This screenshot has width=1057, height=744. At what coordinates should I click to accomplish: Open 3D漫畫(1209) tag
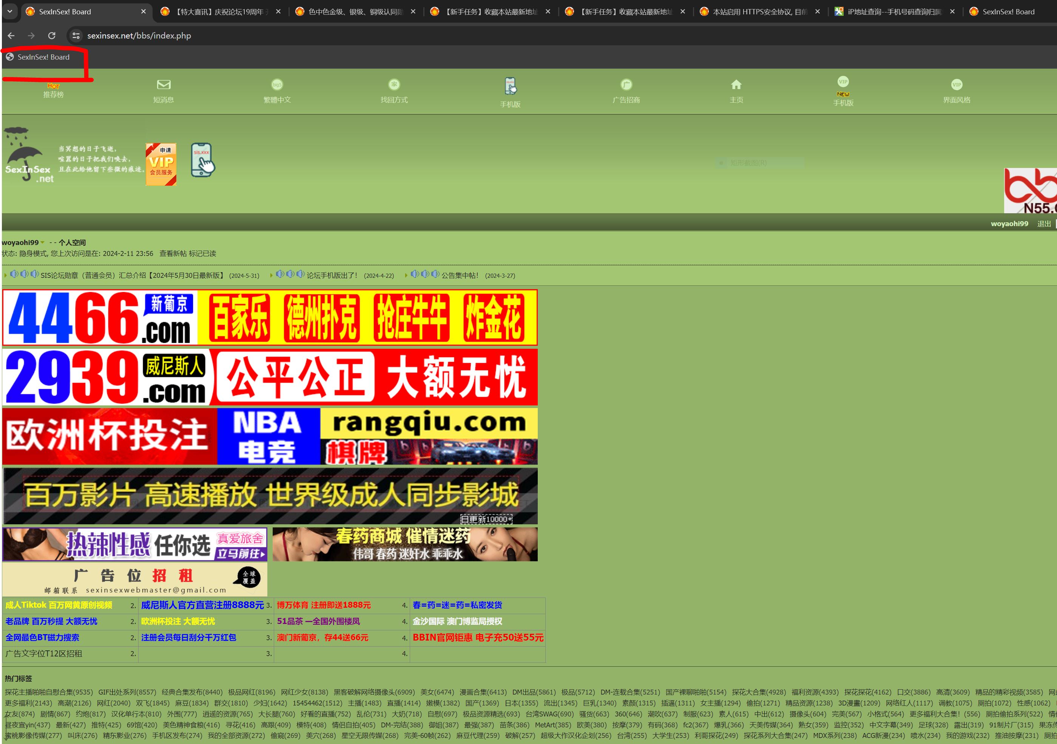pyautogui.click(x=859, y=703)
